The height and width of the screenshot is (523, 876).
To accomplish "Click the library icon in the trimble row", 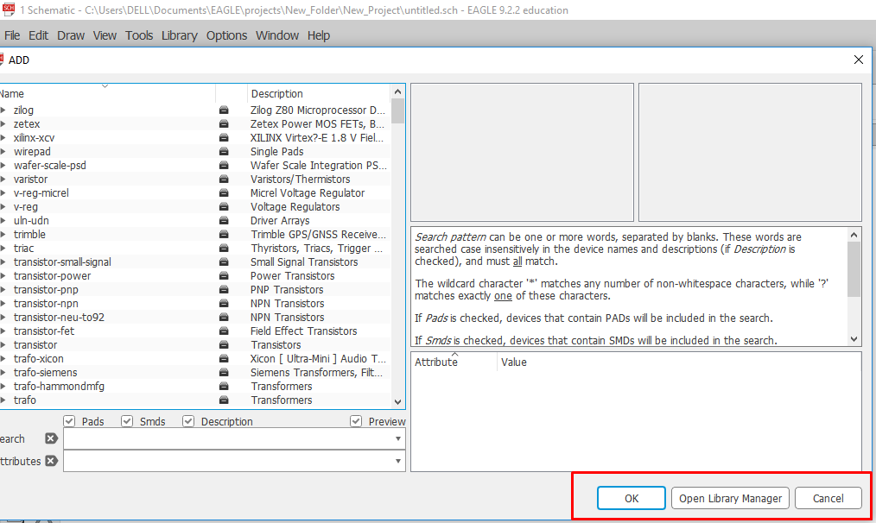I will [x=224, y=235].
